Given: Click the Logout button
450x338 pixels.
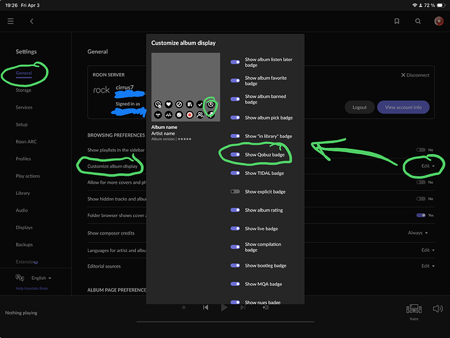Looking at the screenshot, I should (359, 107).
